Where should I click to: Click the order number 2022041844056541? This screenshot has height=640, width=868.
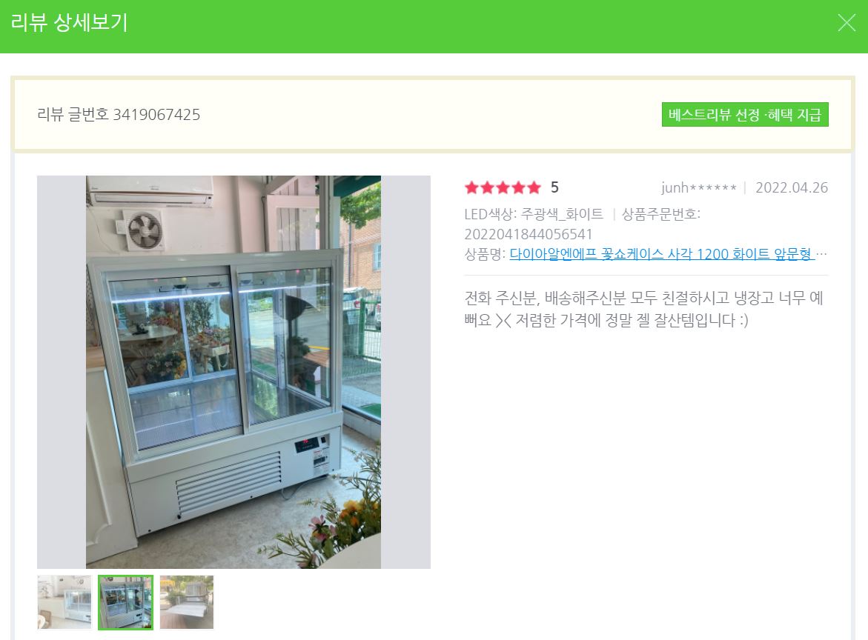click(x=528, y=234)
